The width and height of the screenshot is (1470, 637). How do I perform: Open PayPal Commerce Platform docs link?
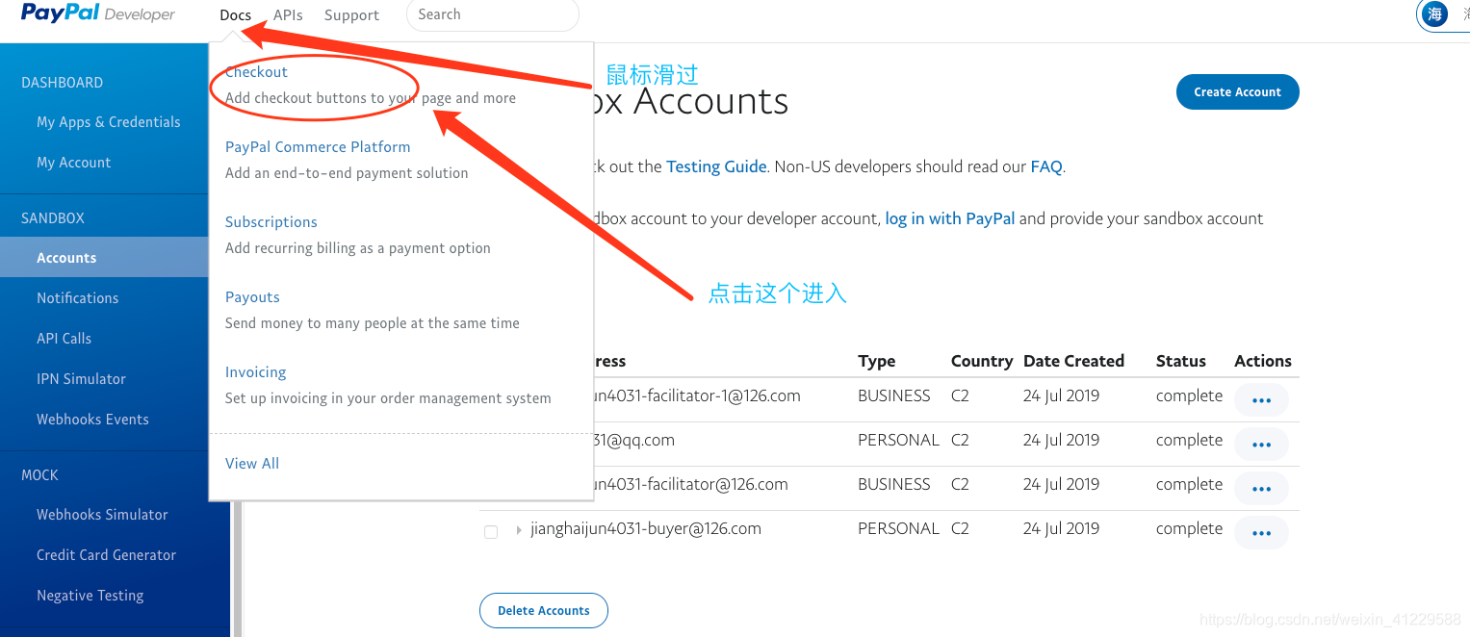coord(318,147)
